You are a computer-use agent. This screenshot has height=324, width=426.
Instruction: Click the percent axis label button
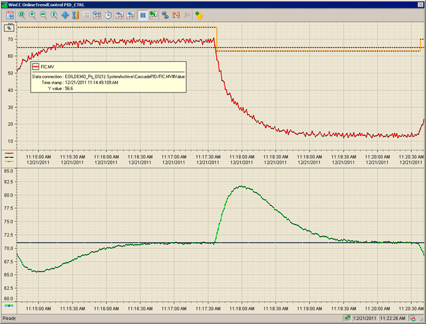[x=9, y=28]
